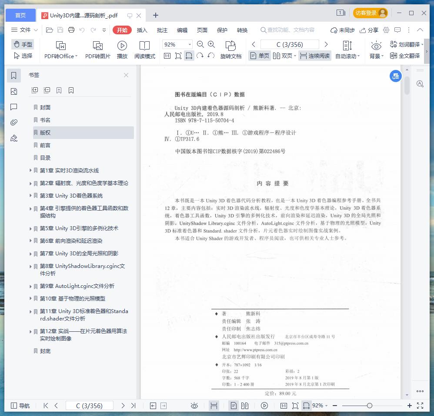Go to the 首页 home tab
The image size is (434, 416).
20,15
